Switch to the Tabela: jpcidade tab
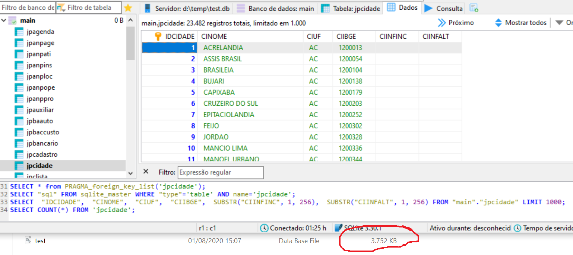The height and width of the screenshot is (255, 573). click(x=351, y=8)
